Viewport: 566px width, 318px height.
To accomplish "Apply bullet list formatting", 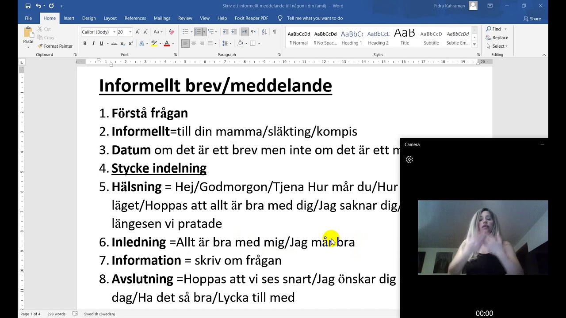I will point(185,32).
